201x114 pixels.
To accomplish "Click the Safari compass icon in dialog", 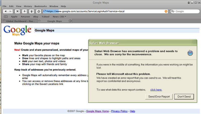I will tap(190, 53).
